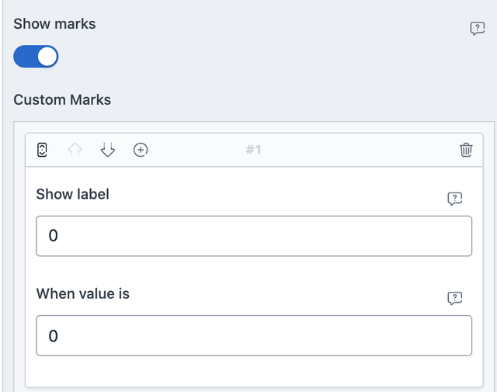Click the Show label field caption
The width and height of the screenshot is (497, 392).
(x=72, y=194)
